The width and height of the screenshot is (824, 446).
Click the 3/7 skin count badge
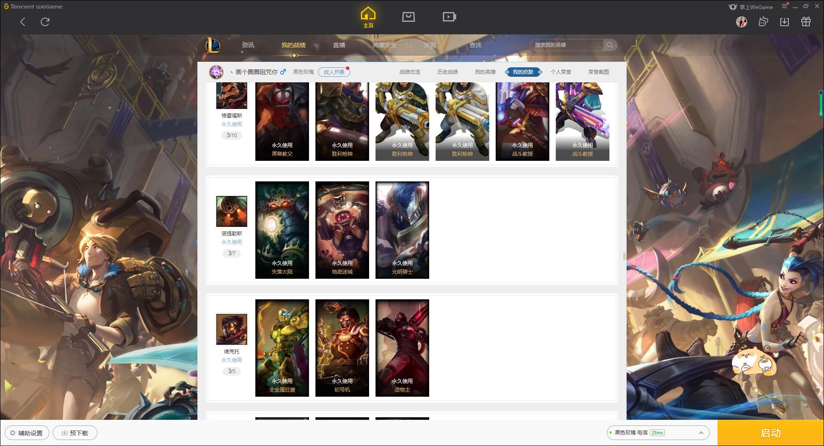coord(232,253)
